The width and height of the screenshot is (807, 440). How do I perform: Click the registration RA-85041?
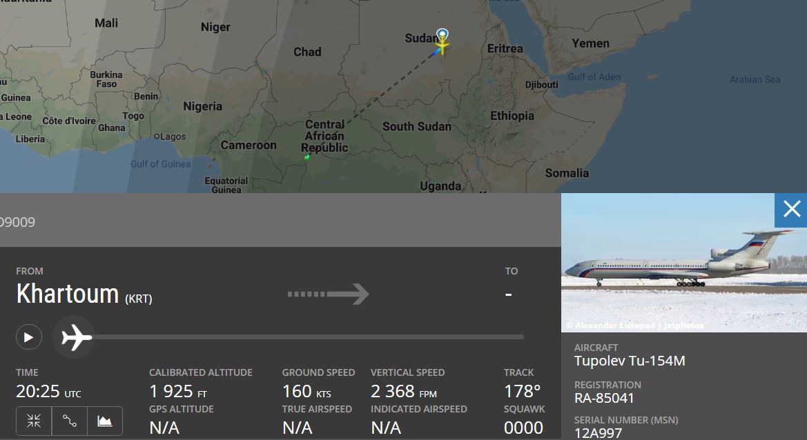(x=604, y=398)
